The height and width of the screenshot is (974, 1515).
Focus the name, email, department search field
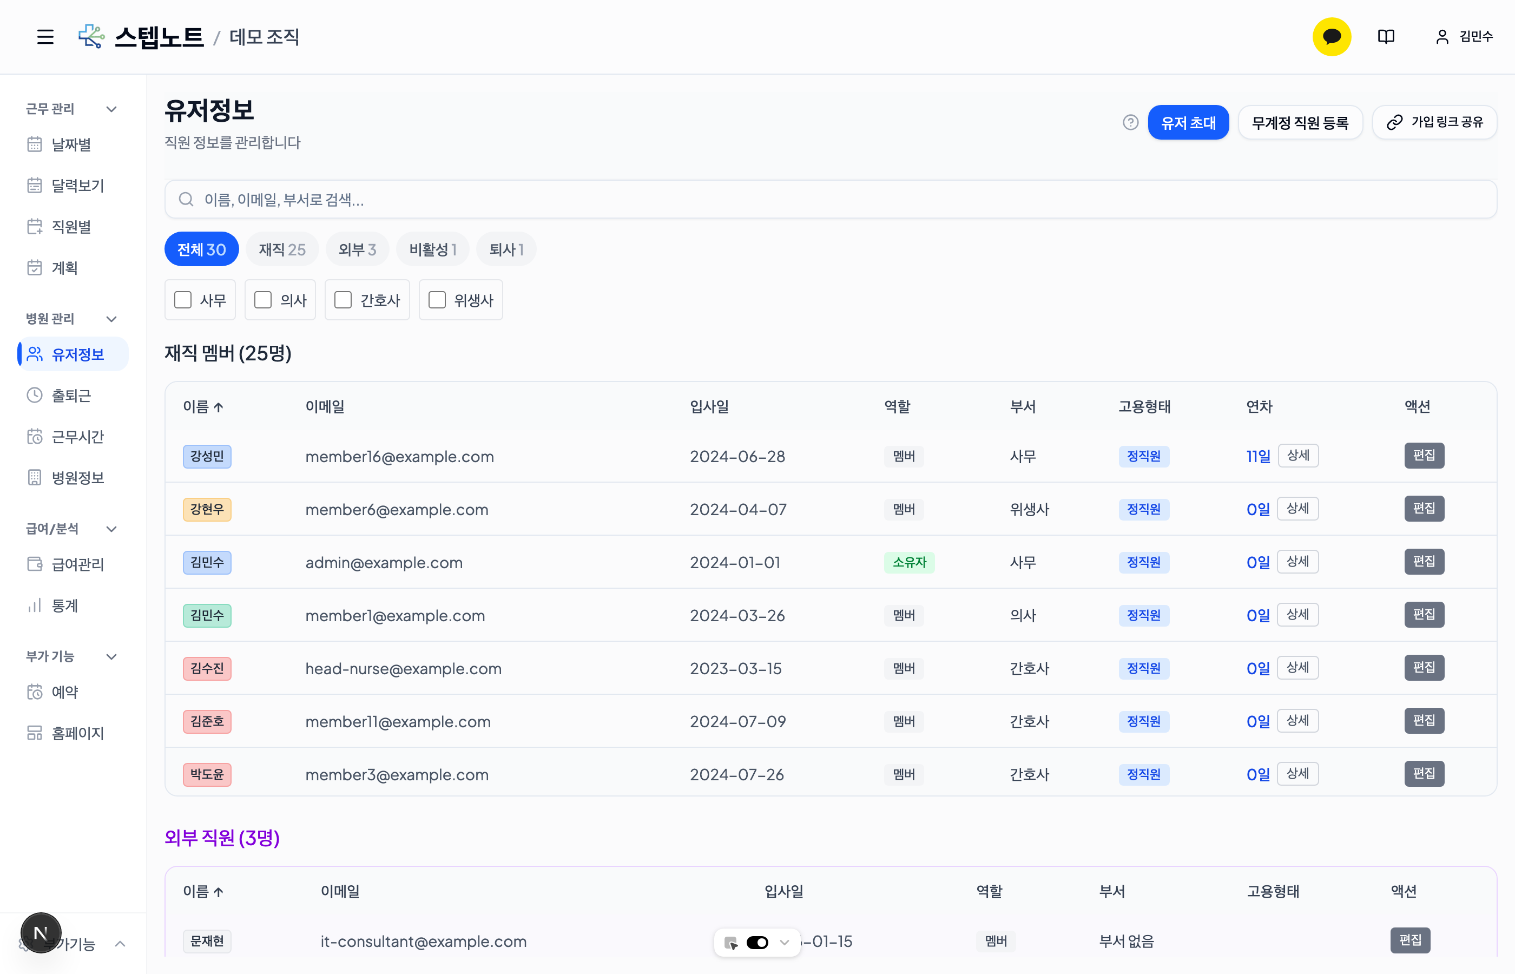830,200
